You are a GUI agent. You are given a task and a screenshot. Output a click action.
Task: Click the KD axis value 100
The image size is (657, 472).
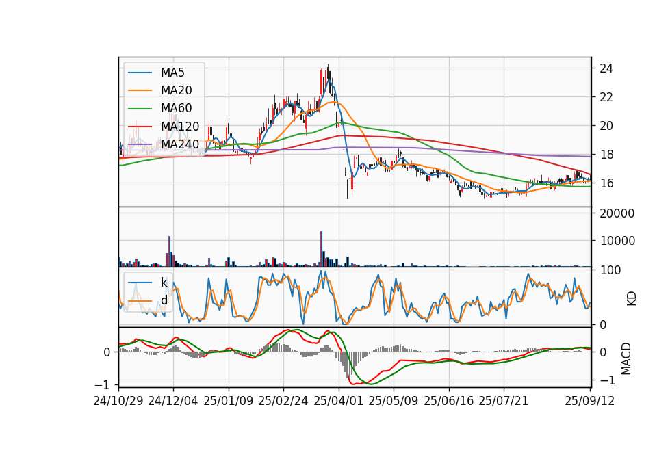(x=610, y=270)
